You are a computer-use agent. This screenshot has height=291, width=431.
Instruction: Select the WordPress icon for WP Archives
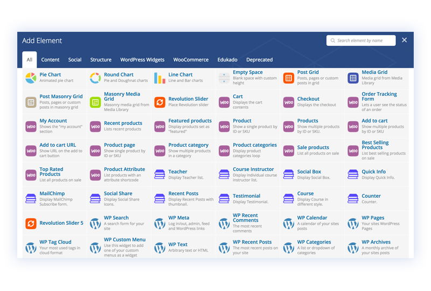click(x=353, y=248)
